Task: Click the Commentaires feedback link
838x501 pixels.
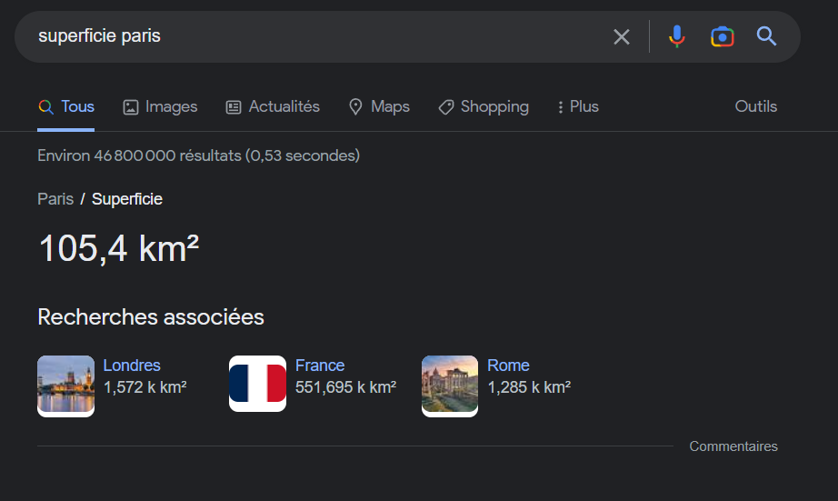Action: [733, 446]
